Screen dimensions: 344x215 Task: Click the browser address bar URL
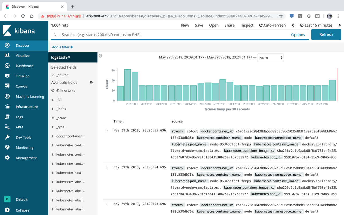click(180, 16)
